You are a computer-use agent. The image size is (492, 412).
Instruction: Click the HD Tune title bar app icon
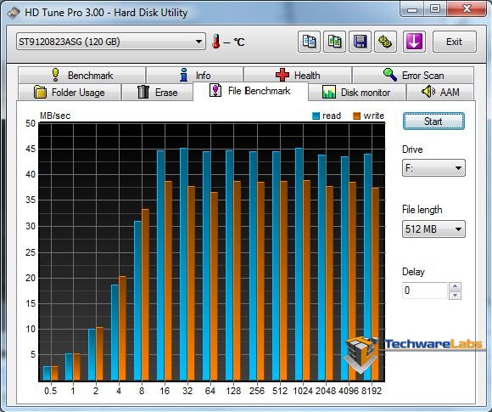(14, 13)
